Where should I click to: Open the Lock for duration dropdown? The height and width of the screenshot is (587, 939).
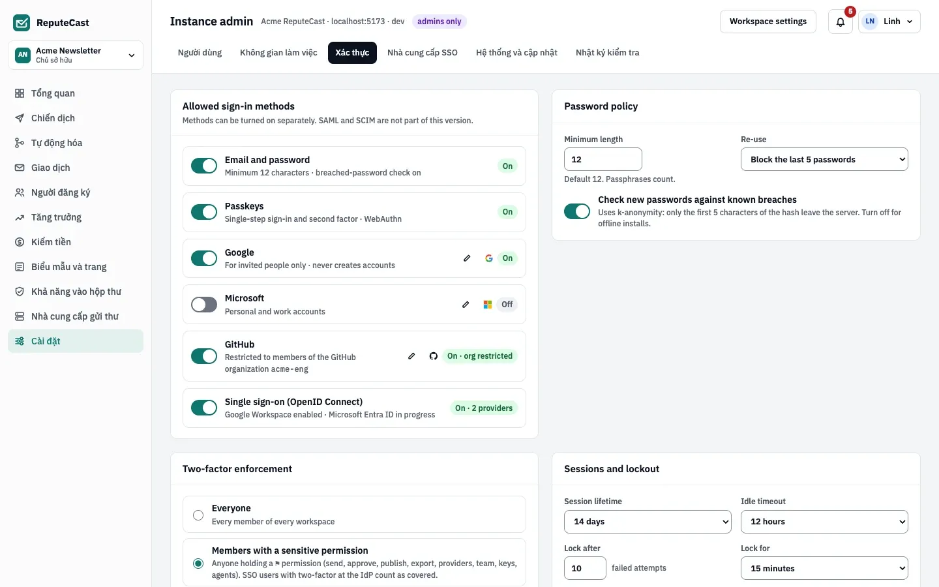pos(824,568)
